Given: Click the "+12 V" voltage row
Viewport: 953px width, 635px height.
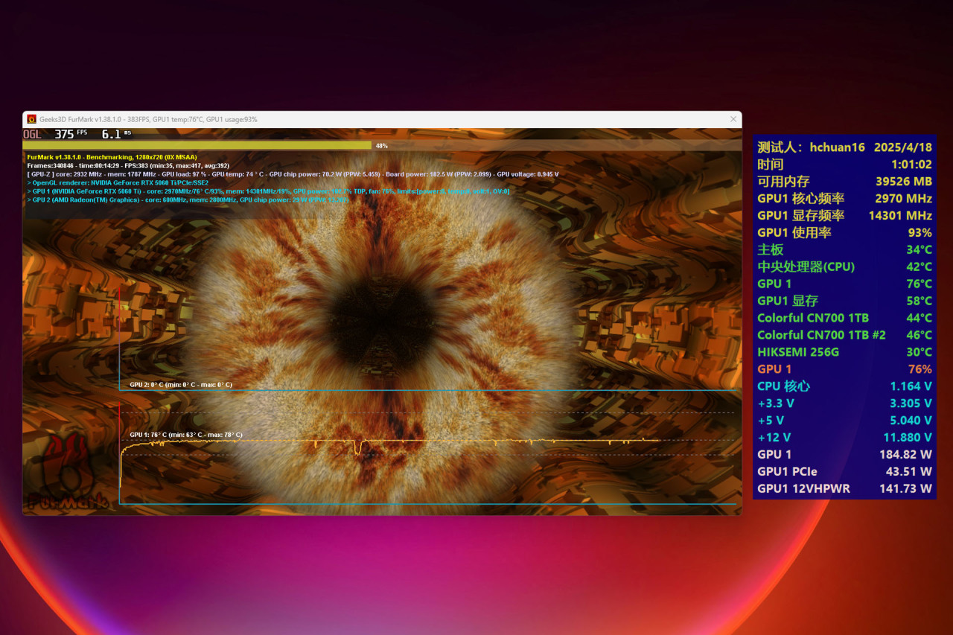Looking at the screenshot, I should point(844,438).
